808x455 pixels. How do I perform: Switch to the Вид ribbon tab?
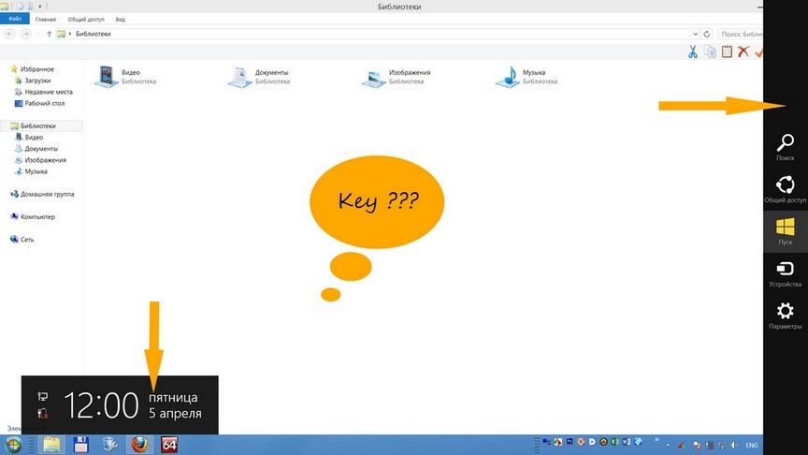(x=121, y=19)
